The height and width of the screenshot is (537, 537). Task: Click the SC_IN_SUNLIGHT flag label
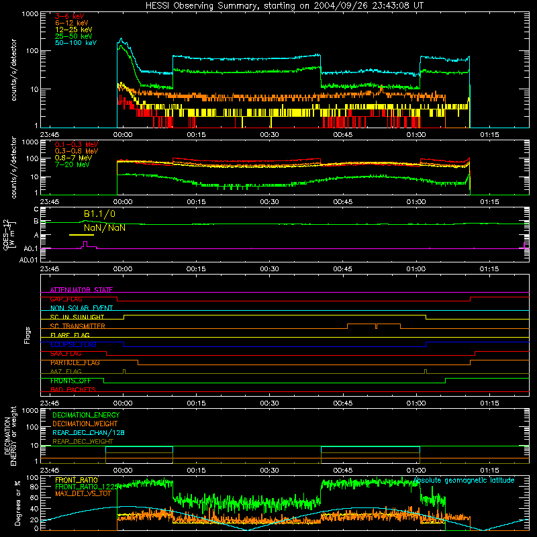pos(77,317)
